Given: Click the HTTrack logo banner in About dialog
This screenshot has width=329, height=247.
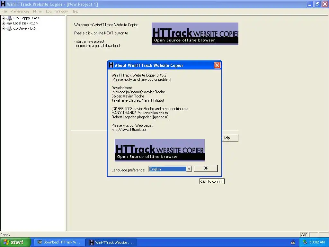Looking at the screenshot, I should coord(159,150).
